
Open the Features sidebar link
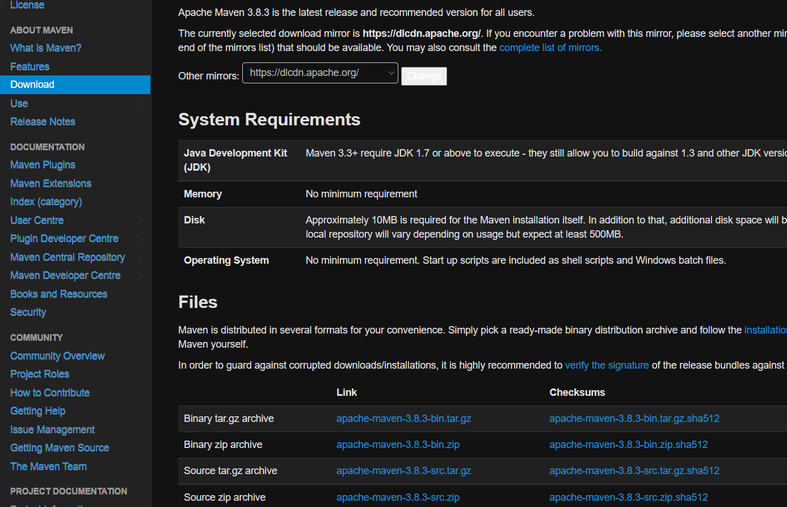(30, 66)
